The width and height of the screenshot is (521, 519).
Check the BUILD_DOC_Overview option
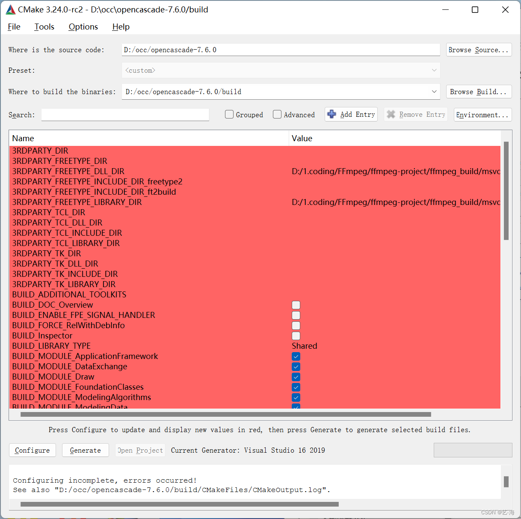pos(296,305)
